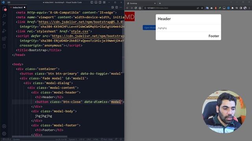The image size is (252, 141).
Task: Open the Accounts icon in activity bar
Action: coord(4,126)
